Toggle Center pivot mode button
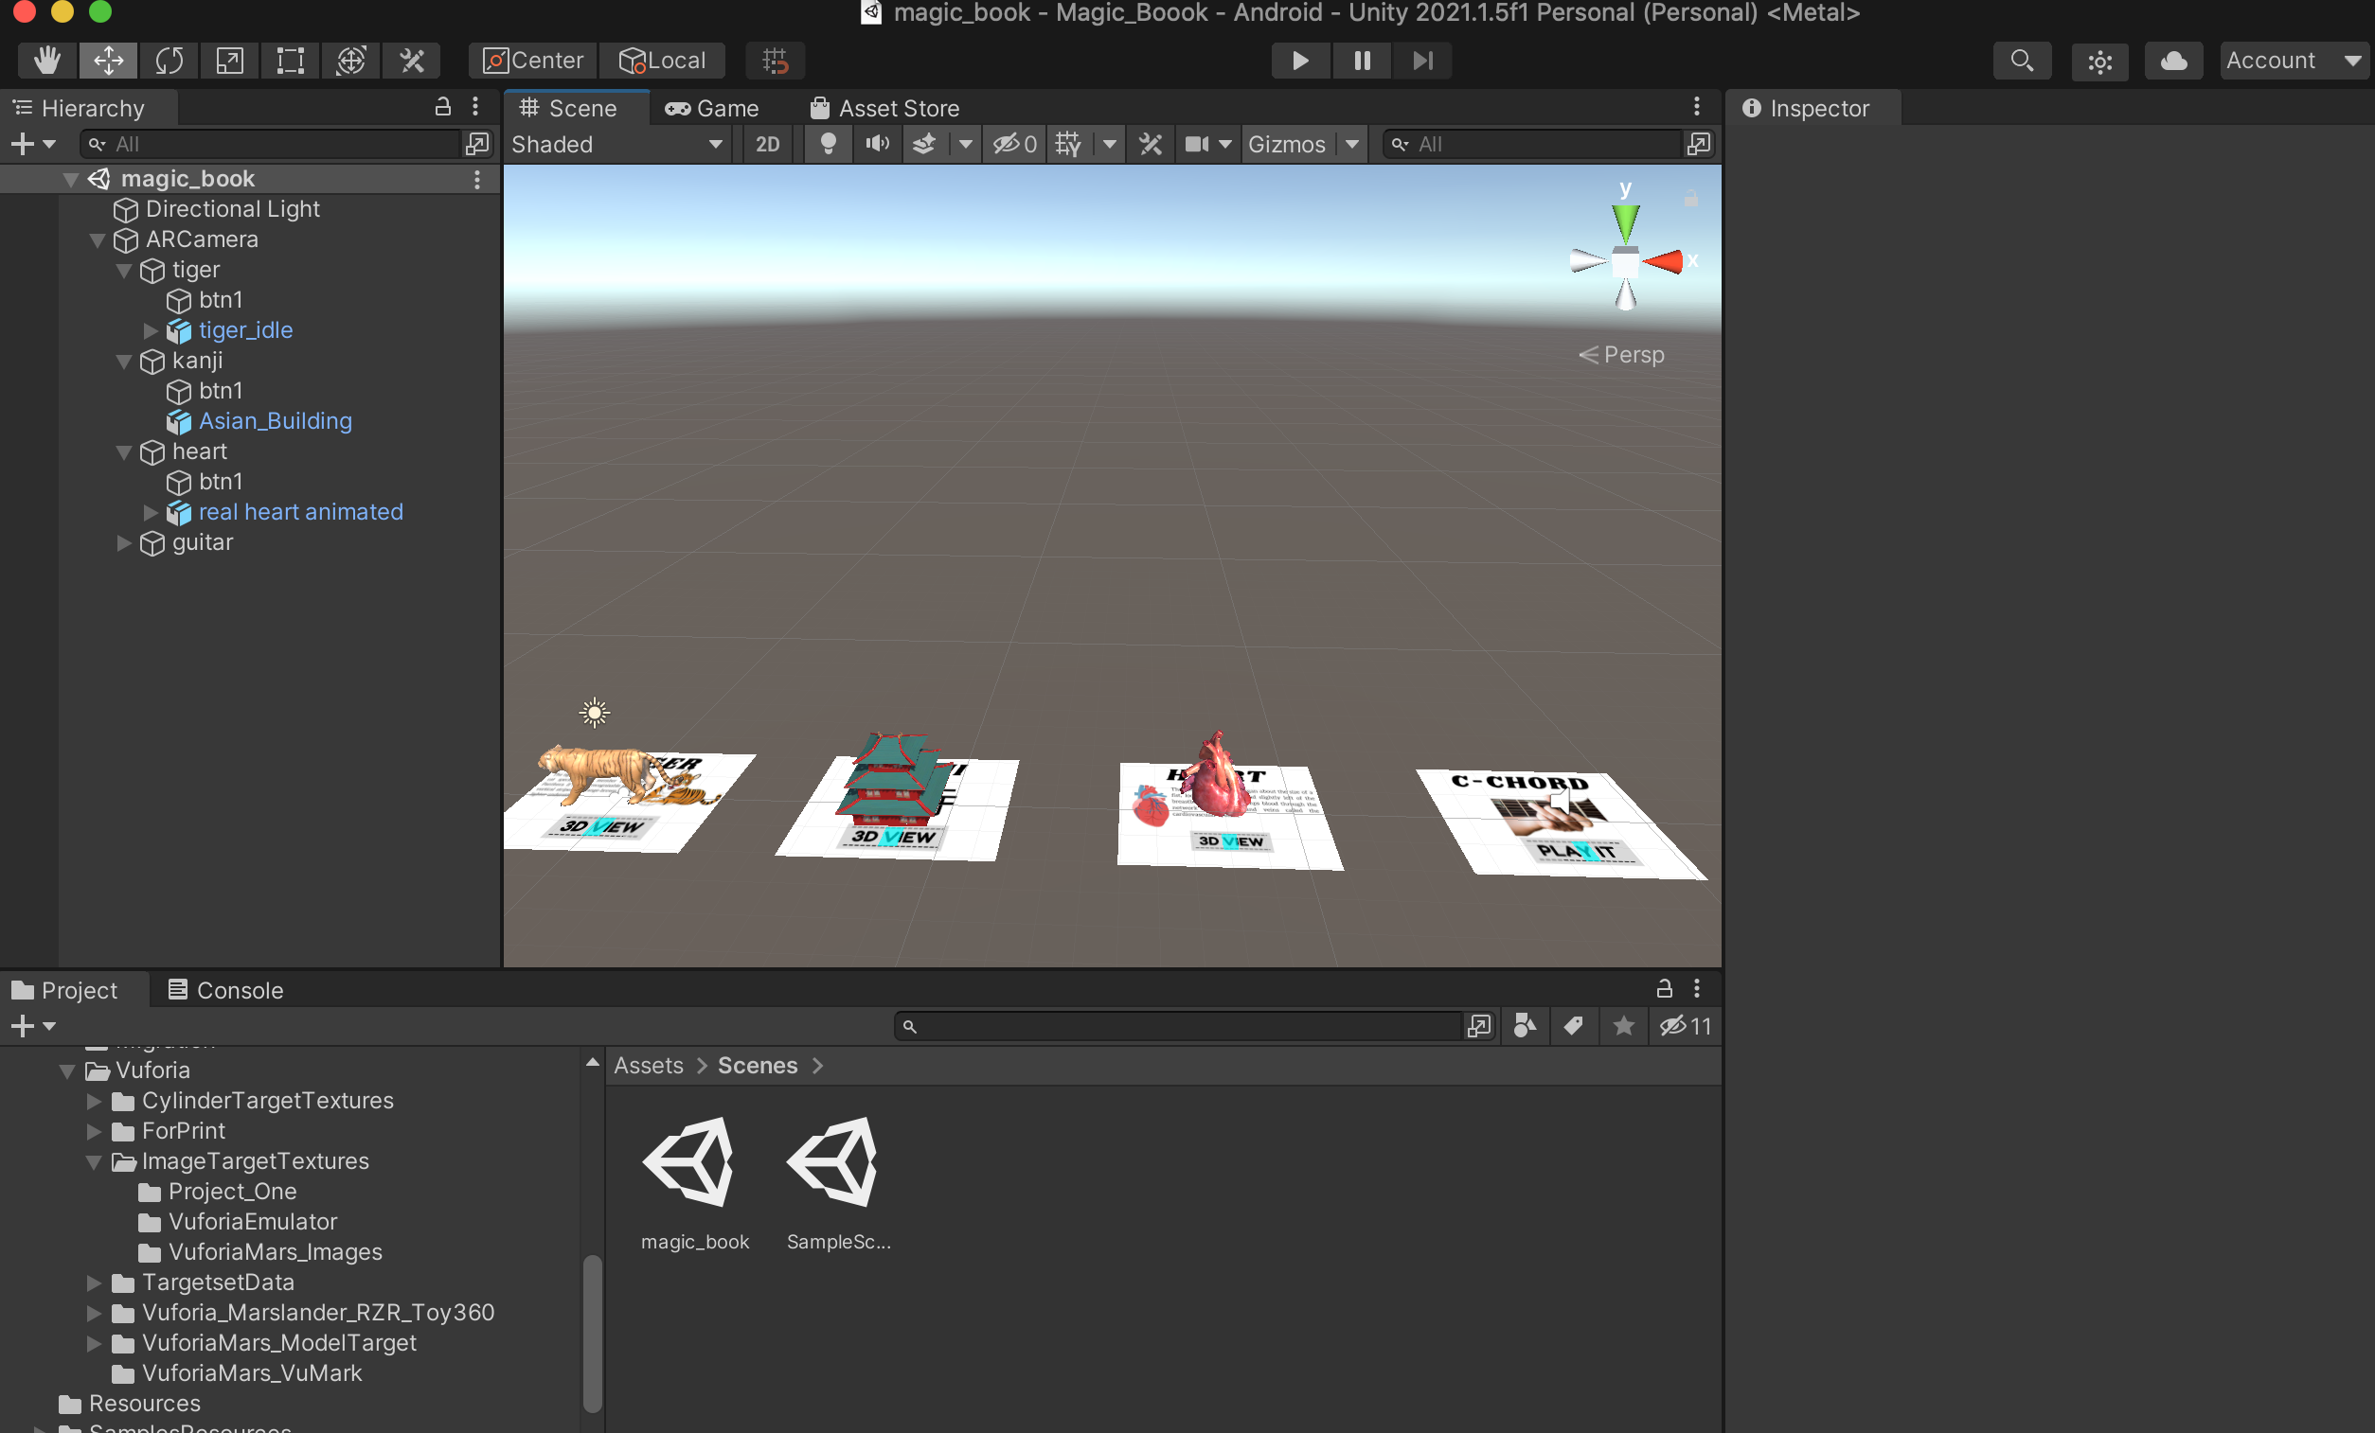The image size is (2375, 1433). (533, 61)
